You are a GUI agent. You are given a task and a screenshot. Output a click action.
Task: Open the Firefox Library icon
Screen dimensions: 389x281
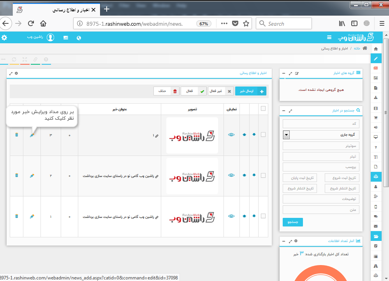tap(342, 24)
